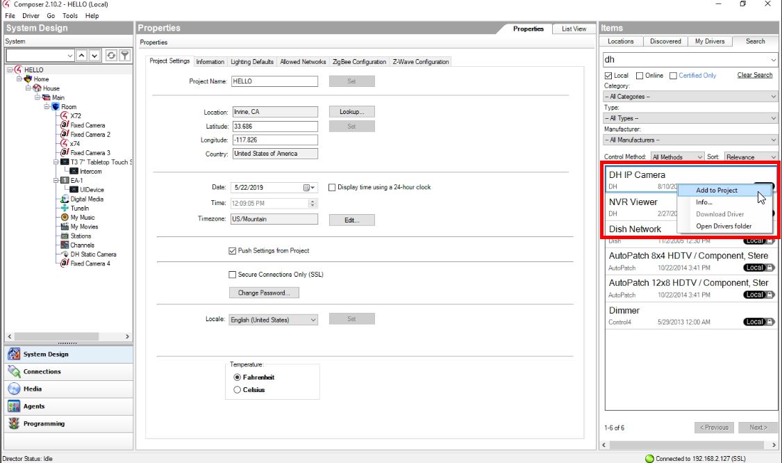
Task: Toggle Secure Connections Only (SSL) checkbox
Action: (233, 275)
